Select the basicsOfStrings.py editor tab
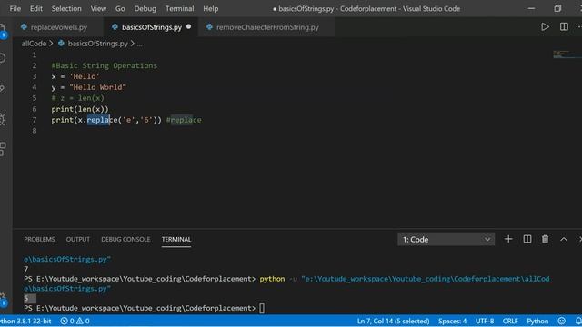This screenshot has height=327, width=582. point(152,27)
